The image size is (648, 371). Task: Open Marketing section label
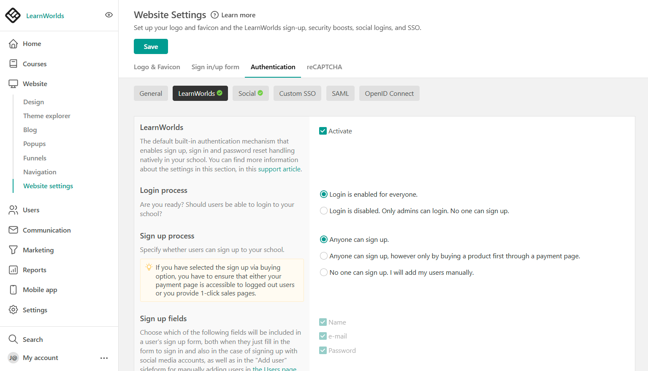tap(38, 250)
